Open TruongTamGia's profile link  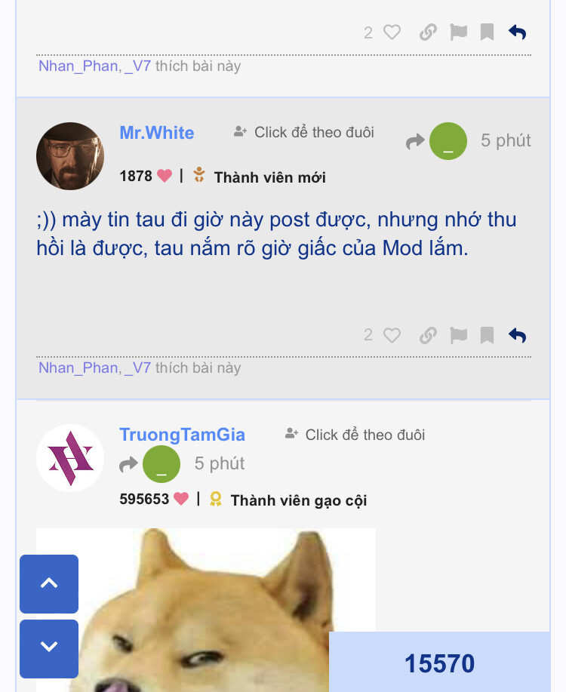point(182,435)
